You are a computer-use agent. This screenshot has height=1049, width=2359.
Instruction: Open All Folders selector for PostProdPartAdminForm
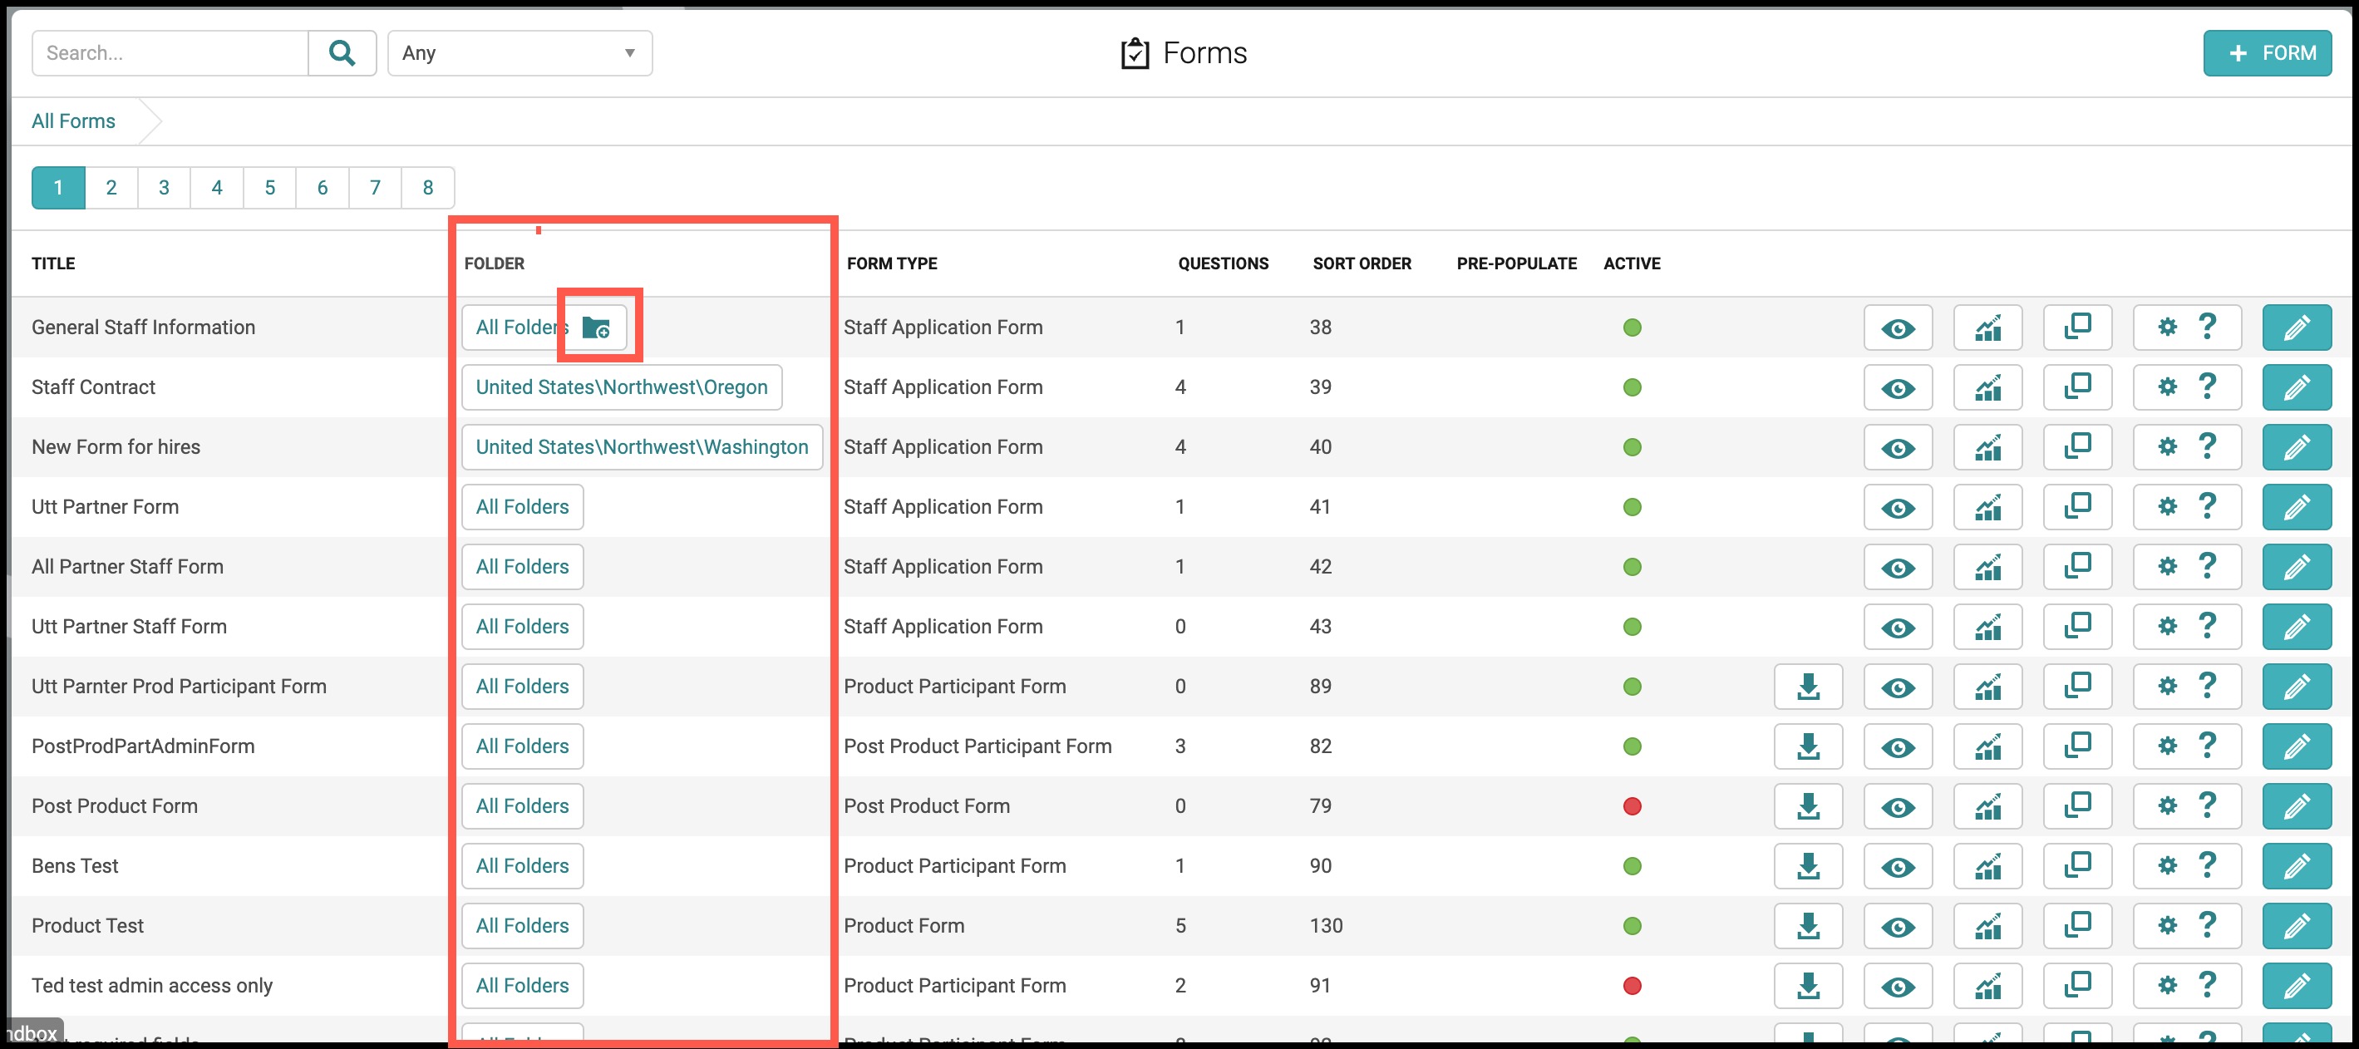(x=522, y=746)
